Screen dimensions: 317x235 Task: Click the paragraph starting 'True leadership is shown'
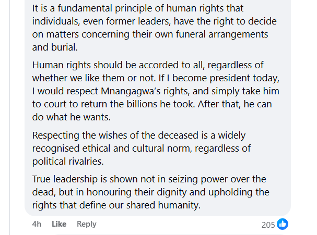click(x=150, y=192)
